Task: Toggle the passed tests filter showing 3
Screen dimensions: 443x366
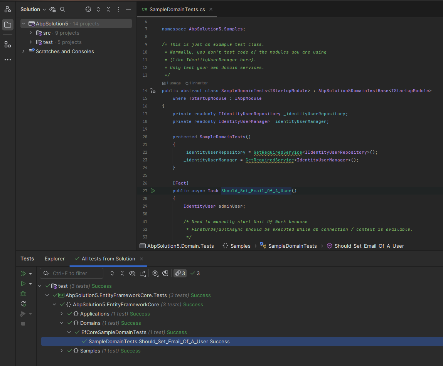Action: tap(195, 273)
